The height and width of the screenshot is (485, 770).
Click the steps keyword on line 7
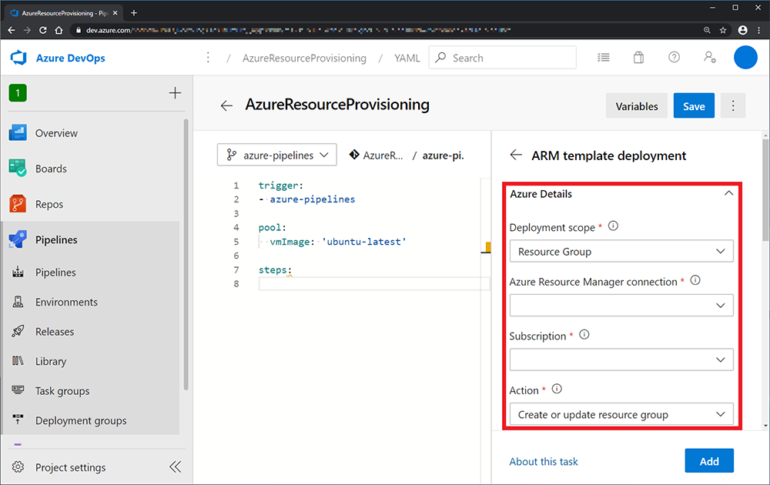point(273,270)
